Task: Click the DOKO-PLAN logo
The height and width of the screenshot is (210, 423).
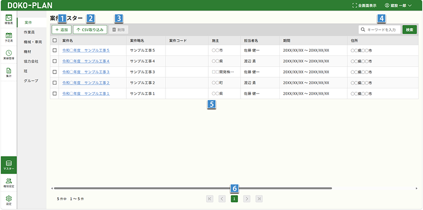Action: coord(30,5)
